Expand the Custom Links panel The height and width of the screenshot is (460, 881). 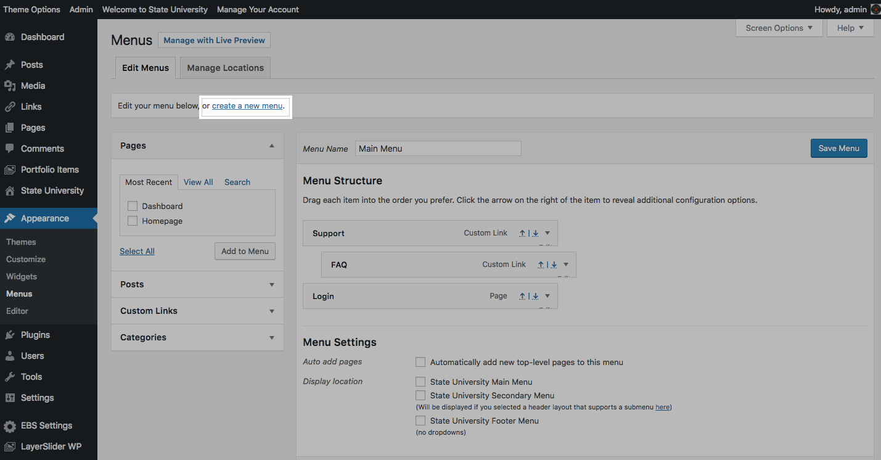click(272, 311)
